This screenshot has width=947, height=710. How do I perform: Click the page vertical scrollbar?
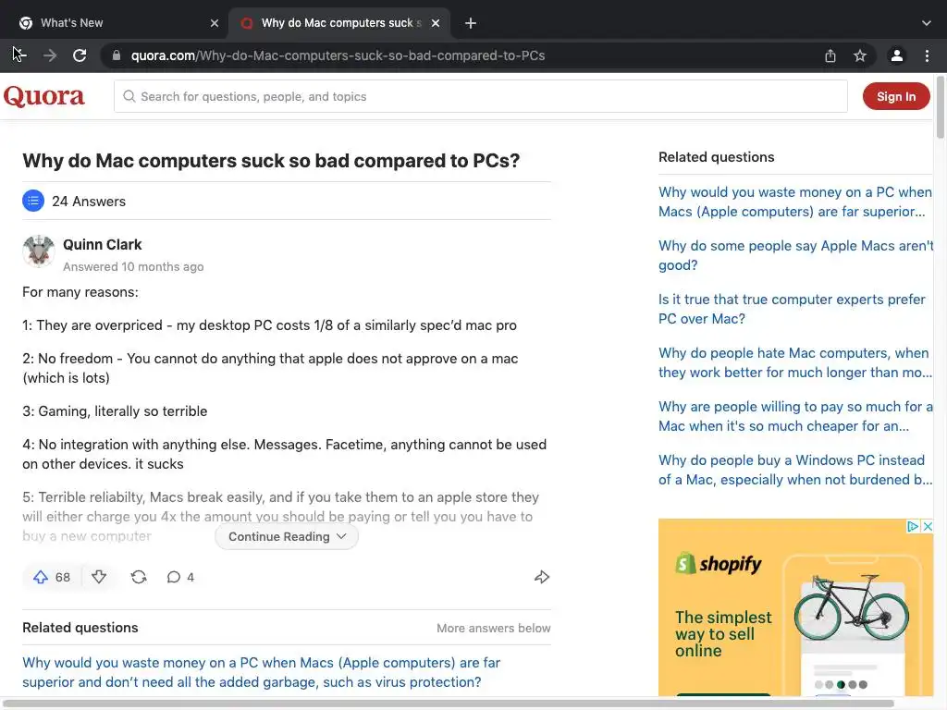(941, 107)
